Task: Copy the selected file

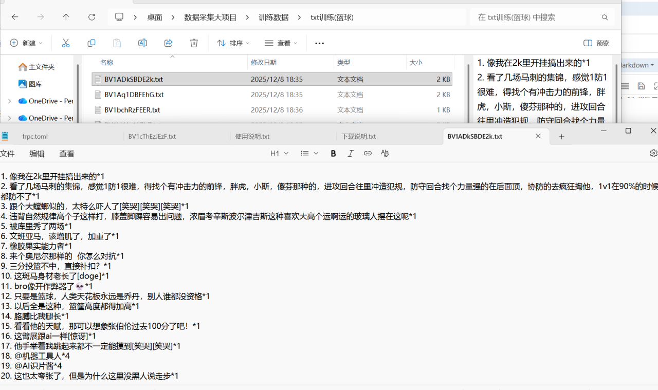Action: pos(91,43)
